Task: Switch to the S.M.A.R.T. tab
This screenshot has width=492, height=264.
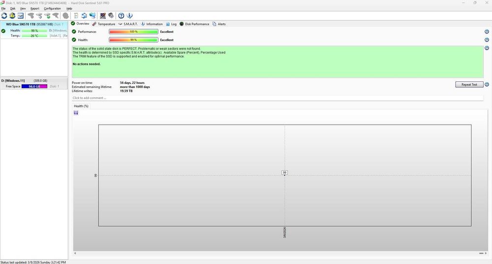Action: tap(128, 24)
